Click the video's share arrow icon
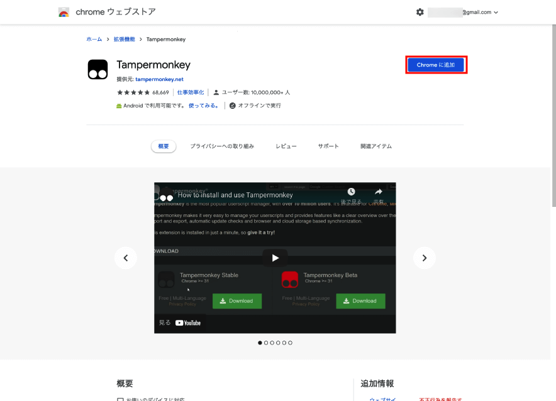The width and height of the screenshot is (556, 401). point(379,192)
